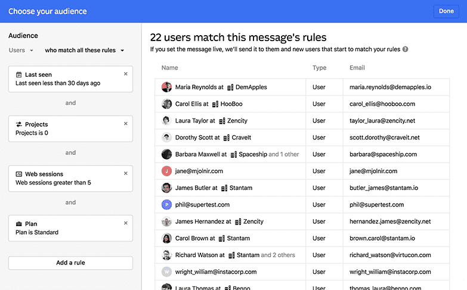Click the Done button
Image resolution: width=467 pixels, height=290 pixels.
(x=446, y=11)
